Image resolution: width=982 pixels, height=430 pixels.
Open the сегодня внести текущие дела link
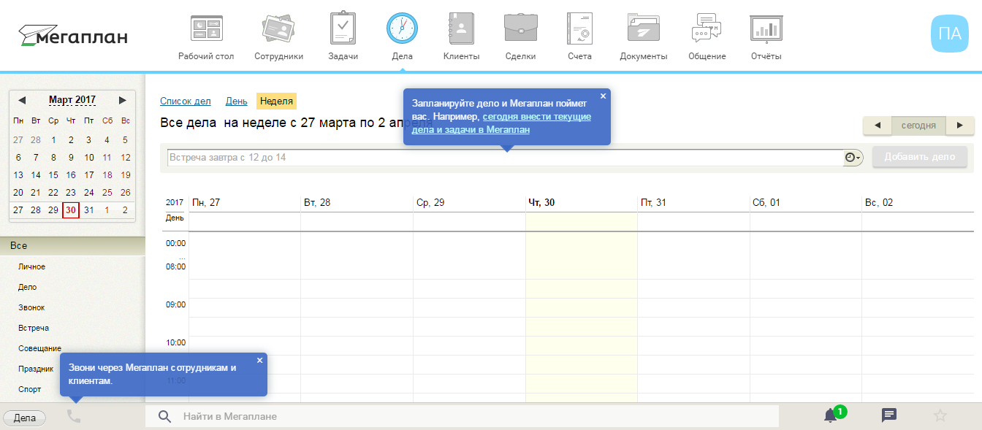(501, 123)
